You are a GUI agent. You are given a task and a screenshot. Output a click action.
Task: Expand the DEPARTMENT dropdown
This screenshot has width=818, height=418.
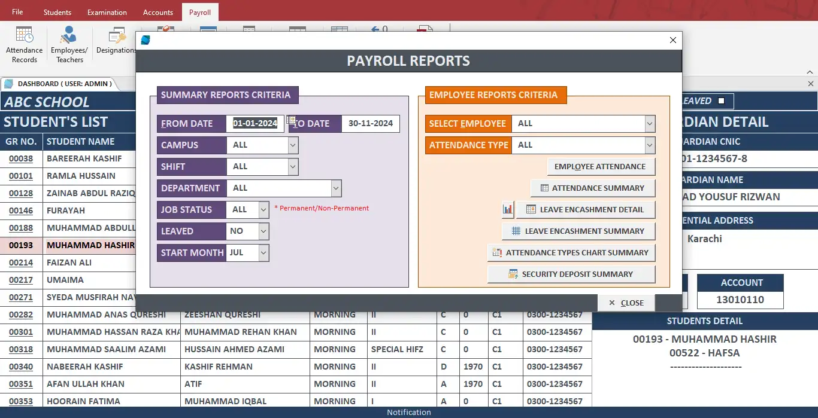pos(336,188)
